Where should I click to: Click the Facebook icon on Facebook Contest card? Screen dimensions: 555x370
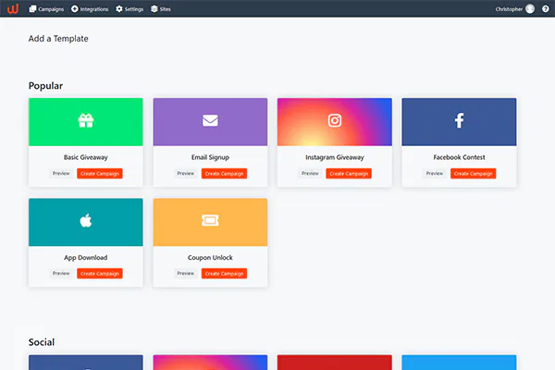(459, 120)
